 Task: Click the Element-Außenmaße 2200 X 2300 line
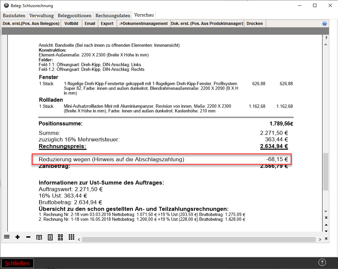(x=93, y=55)
